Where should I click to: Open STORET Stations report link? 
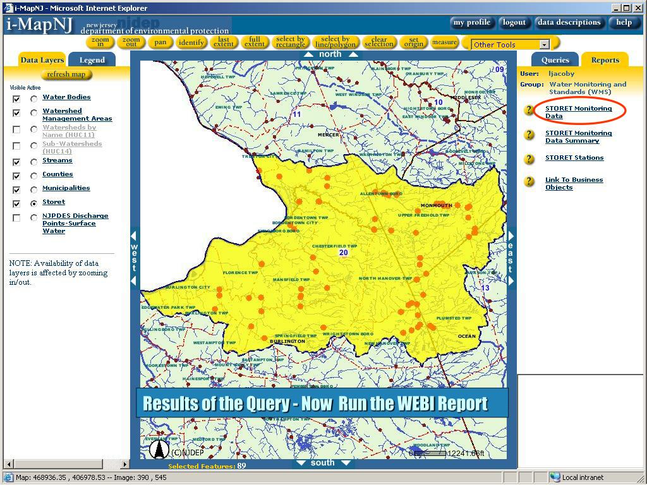[x=574, y=157]
